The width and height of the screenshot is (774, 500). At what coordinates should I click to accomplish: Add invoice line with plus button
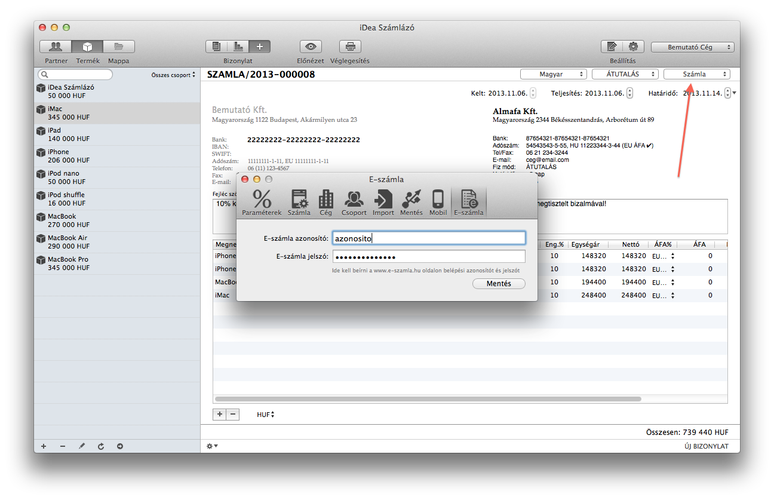(219, 414)
